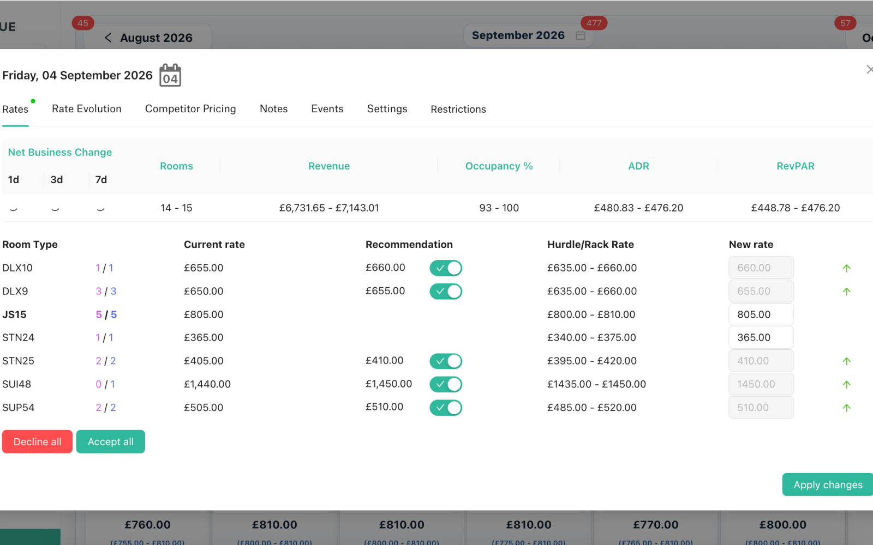Screen dimensions: 873x545
Task: Select the 1d net business change
Action: pos(14,180)
